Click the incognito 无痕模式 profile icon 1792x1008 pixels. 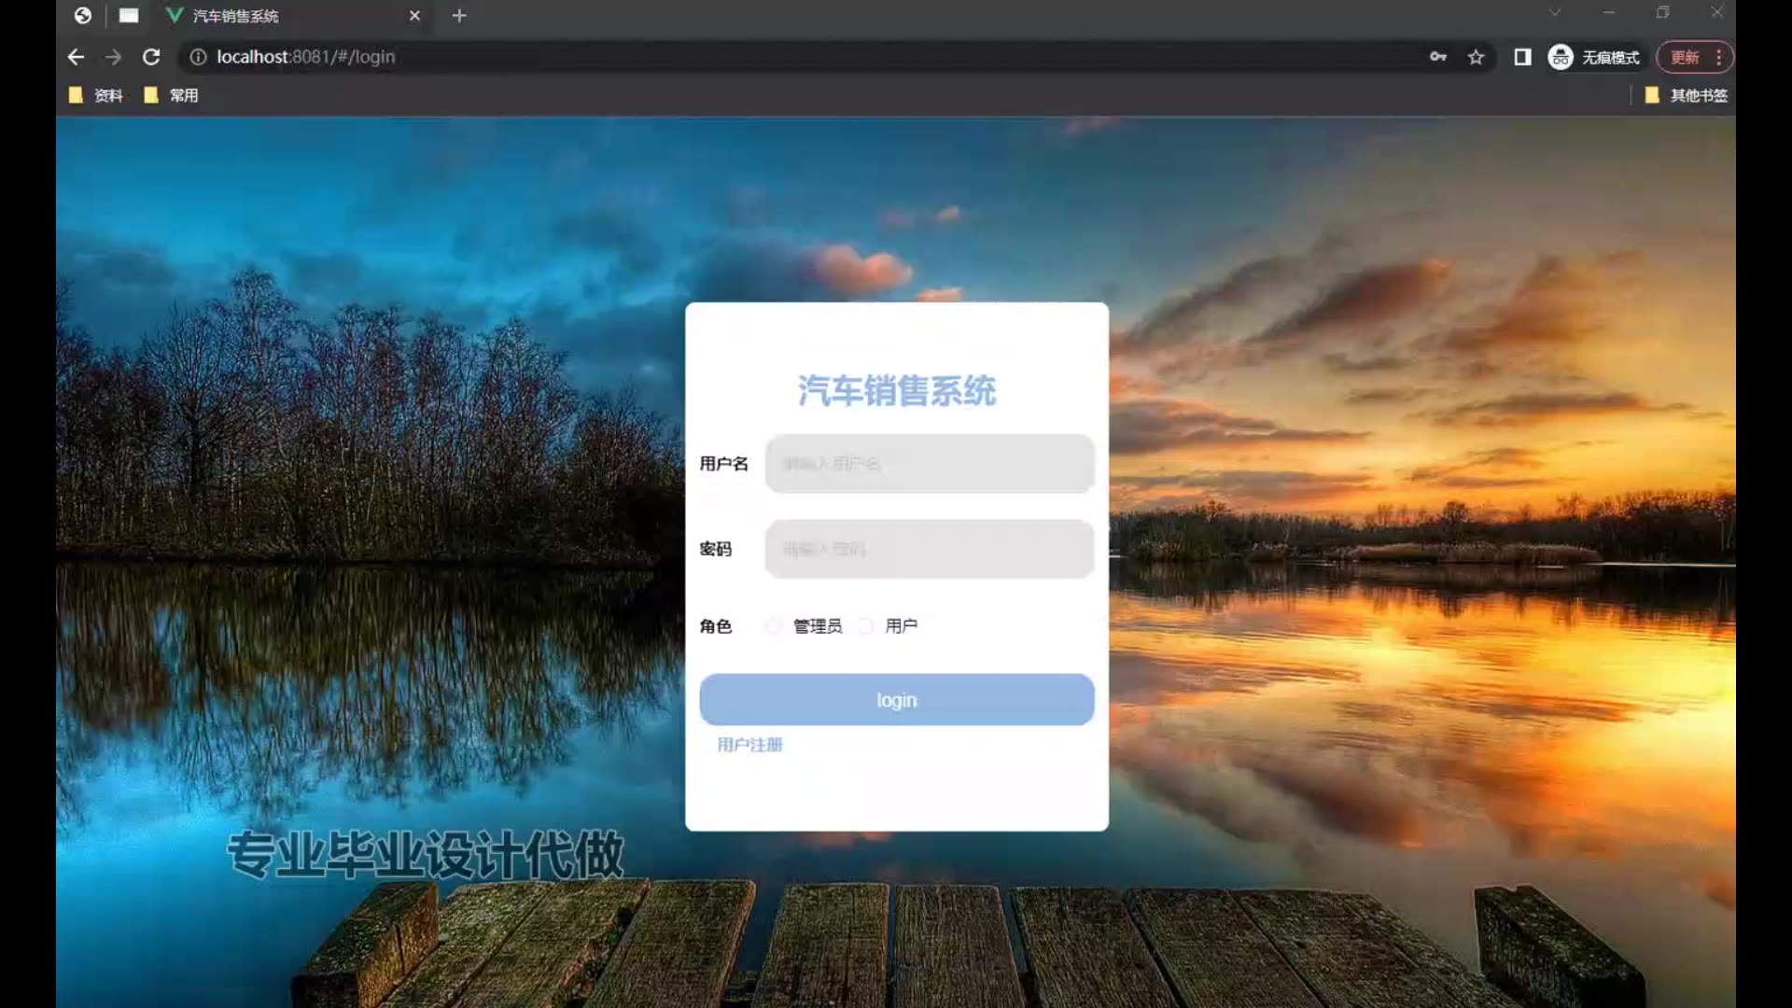(1561, 57)
